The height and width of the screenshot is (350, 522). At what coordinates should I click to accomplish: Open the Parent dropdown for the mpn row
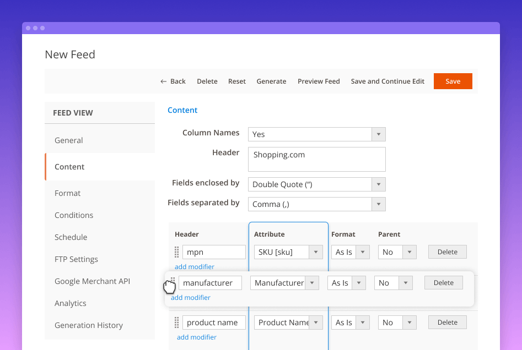[x=409, y=251]
